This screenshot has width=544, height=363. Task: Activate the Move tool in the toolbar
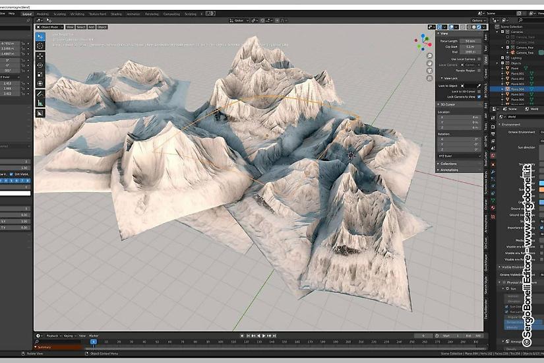[x=40, y=55]
